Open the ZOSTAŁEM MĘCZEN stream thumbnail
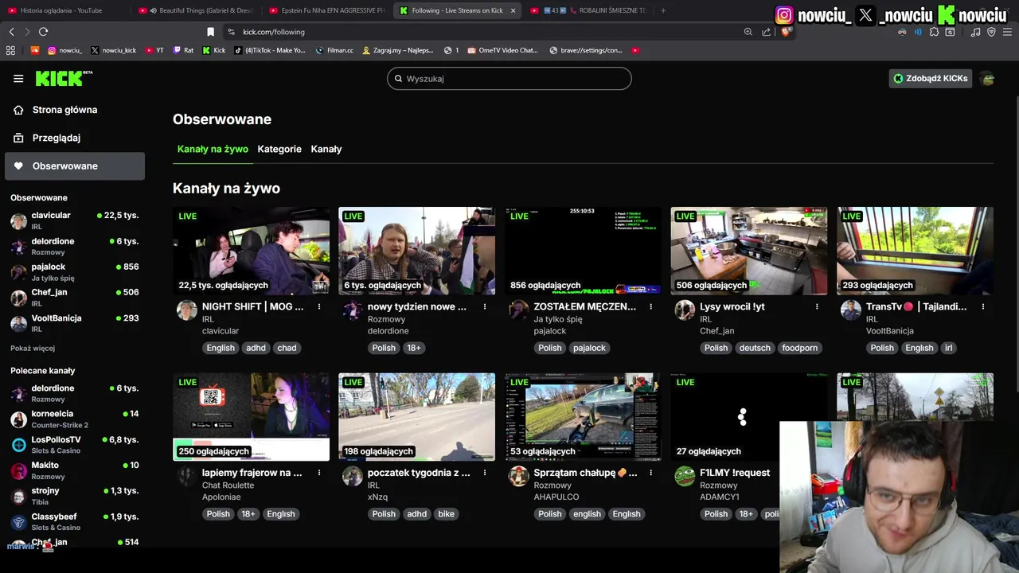The width and height of the screenshot is (1019, 573). tap(583, 251)
